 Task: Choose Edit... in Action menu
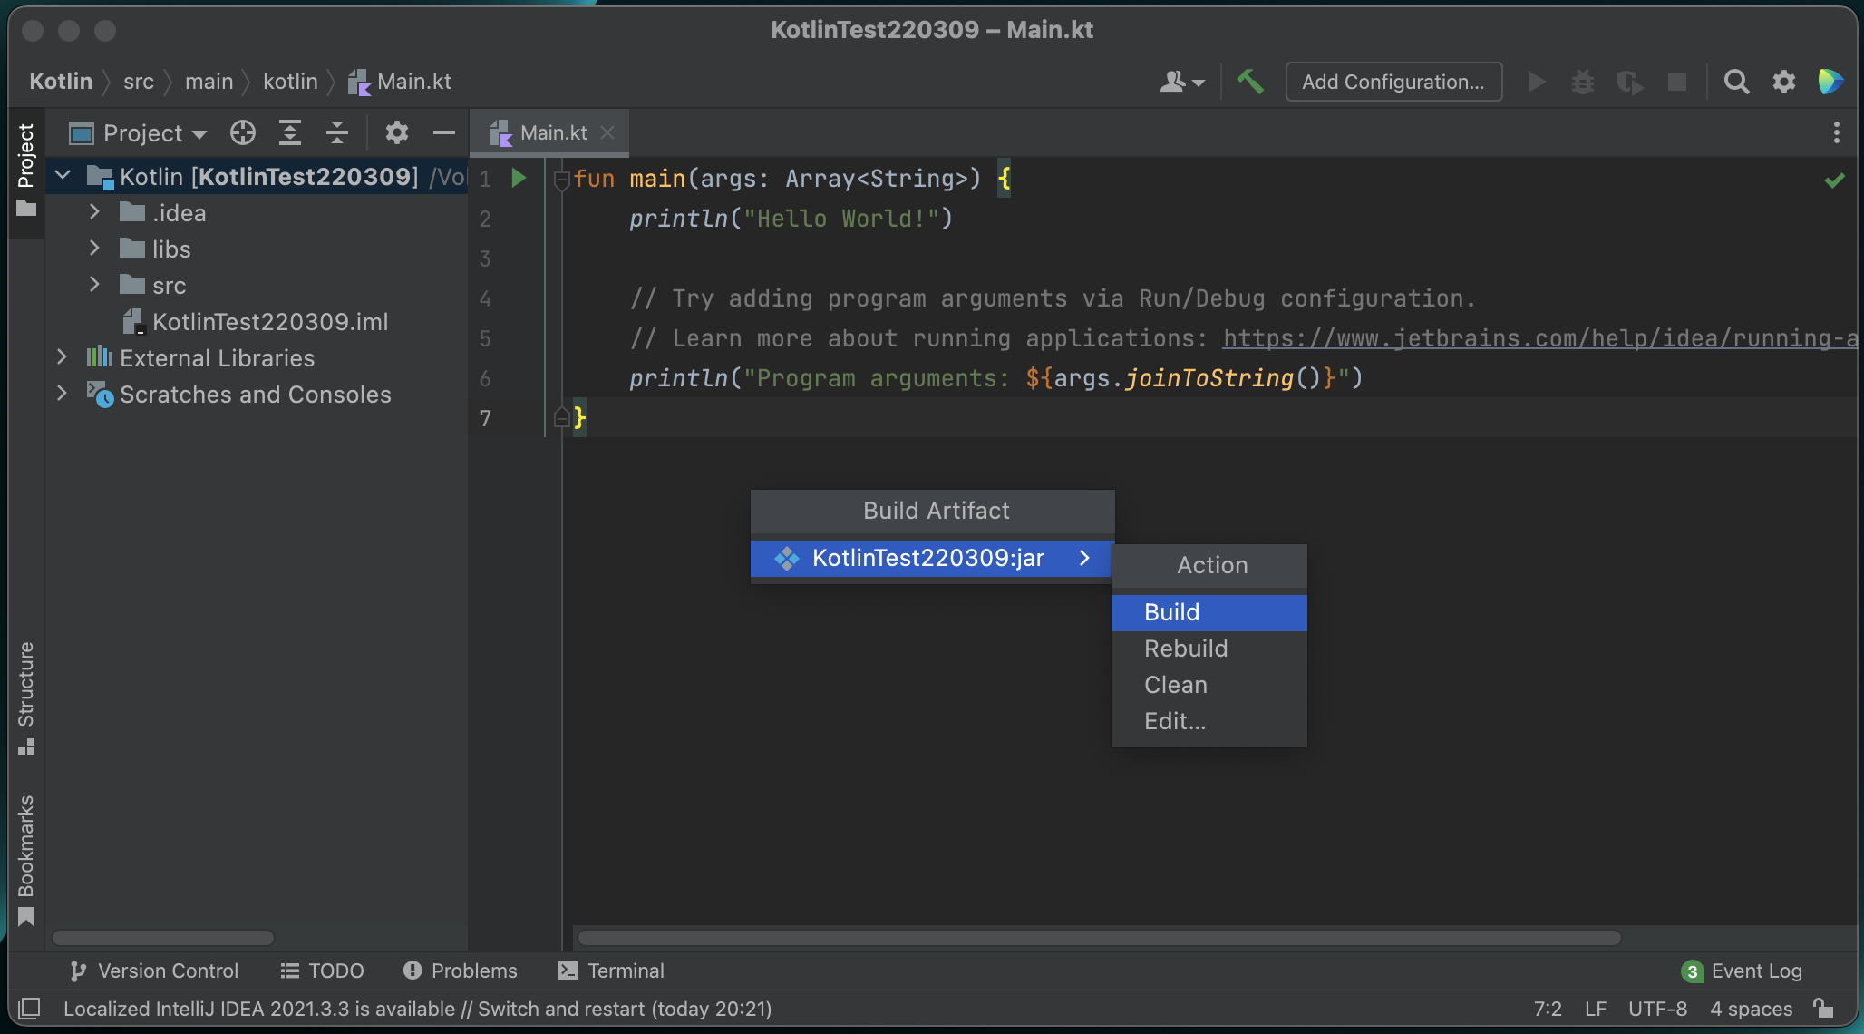(1209, 721)
